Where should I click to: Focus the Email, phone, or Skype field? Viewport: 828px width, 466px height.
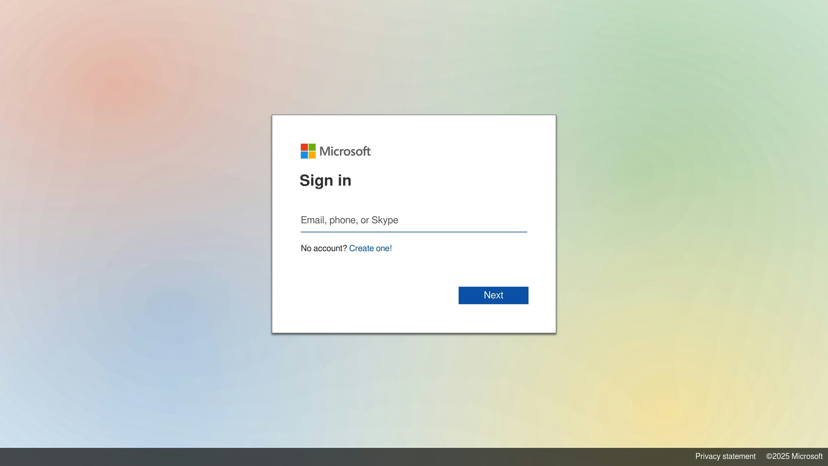(x=414, y=220)
